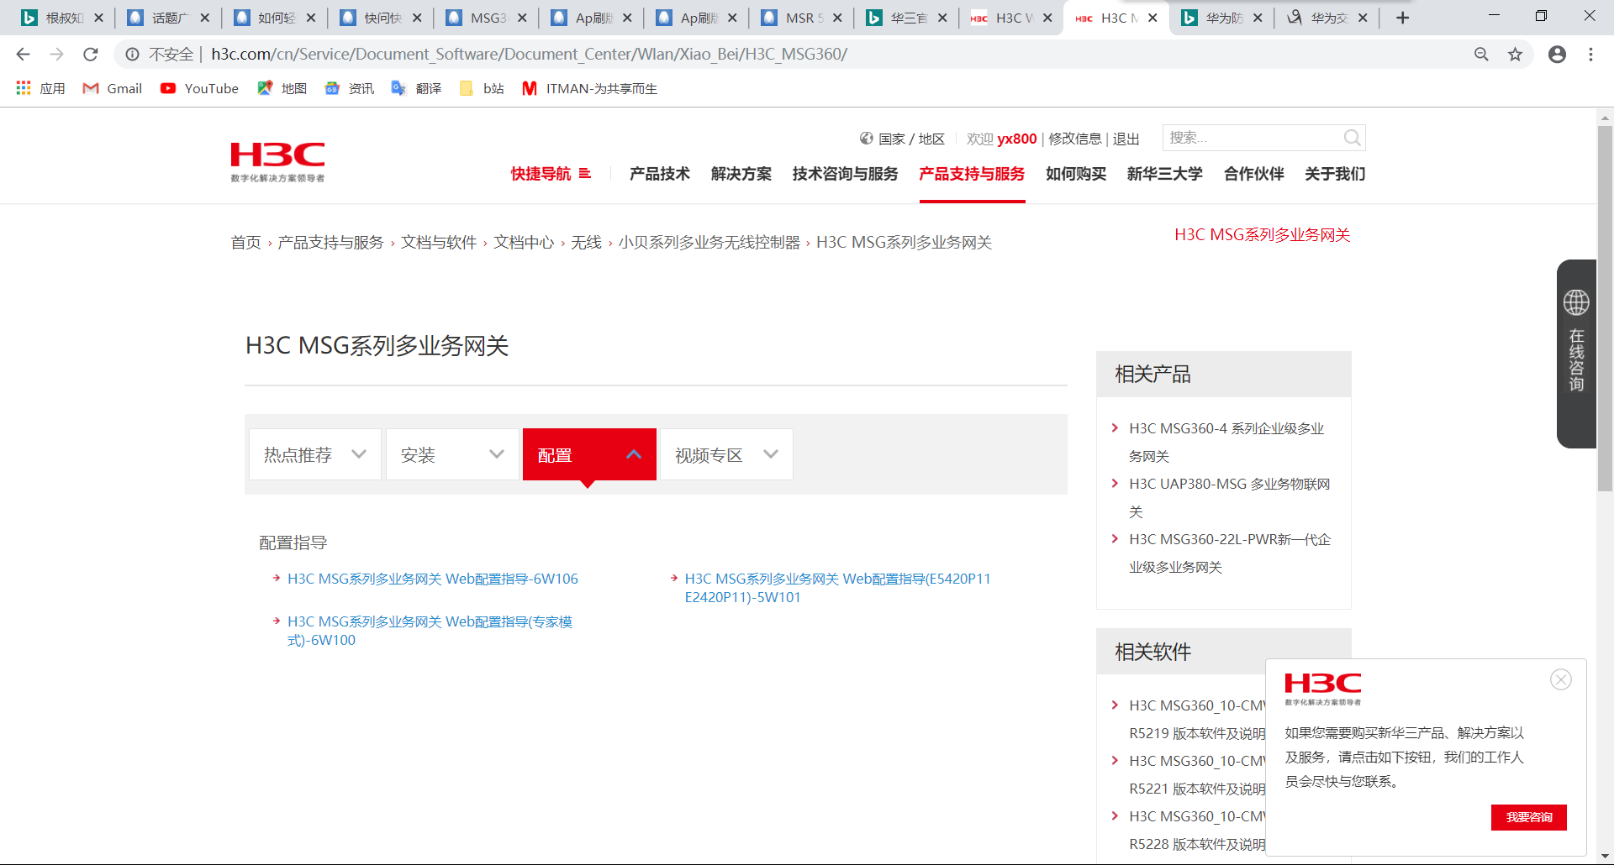
Task: Open the YouTube bookmark
Action: (x=200, y=88)
